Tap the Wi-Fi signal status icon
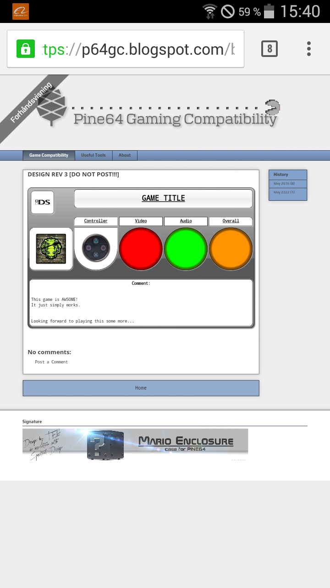Screen dimensions: 330x588 click(x=209, y=11)
